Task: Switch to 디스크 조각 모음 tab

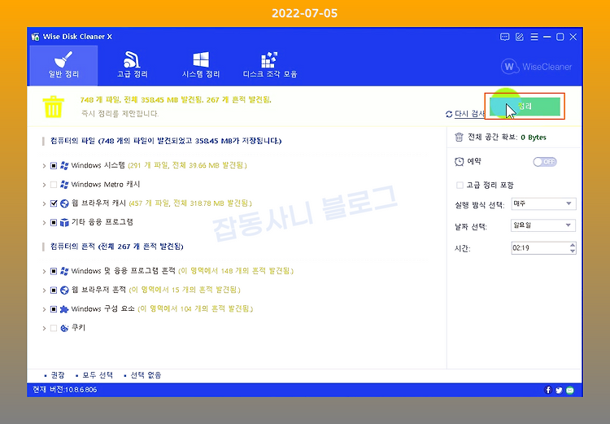Action: [x=269, y=65]
